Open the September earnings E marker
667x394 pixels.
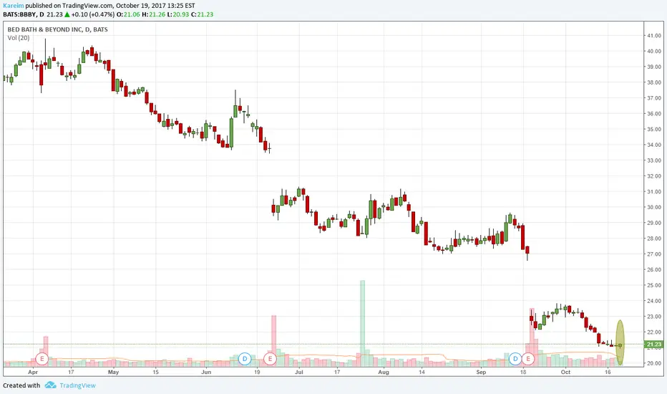pyautogui.click(x=528, y=359)
